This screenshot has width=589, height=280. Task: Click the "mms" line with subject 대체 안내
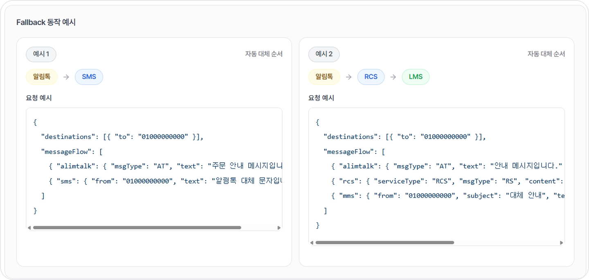click(447, 196)
